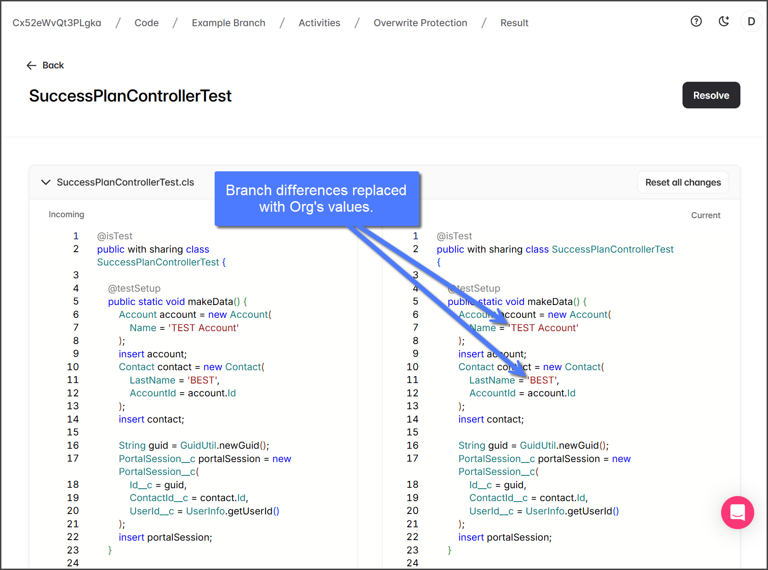Go to Activities breadcrumb
Image resolution: width=768 pixels, height=570 pixels.
(319, 23)
